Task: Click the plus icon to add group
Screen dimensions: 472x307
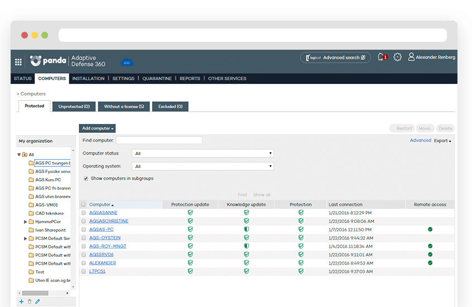Action: coord(21,301)
